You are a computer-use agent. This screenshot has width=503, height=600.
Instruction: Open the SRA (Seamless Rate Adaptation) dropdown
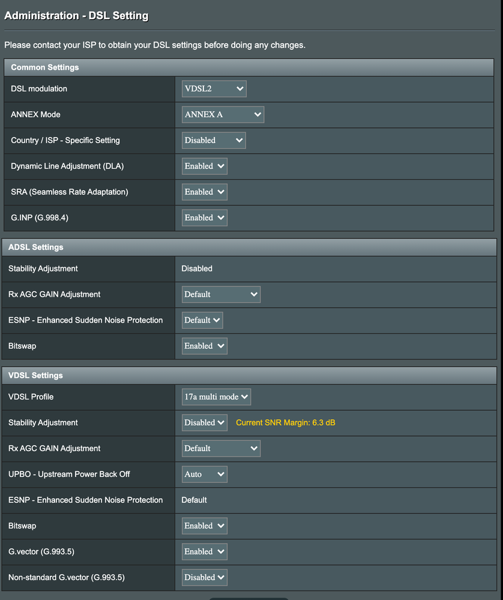point(204,192)
